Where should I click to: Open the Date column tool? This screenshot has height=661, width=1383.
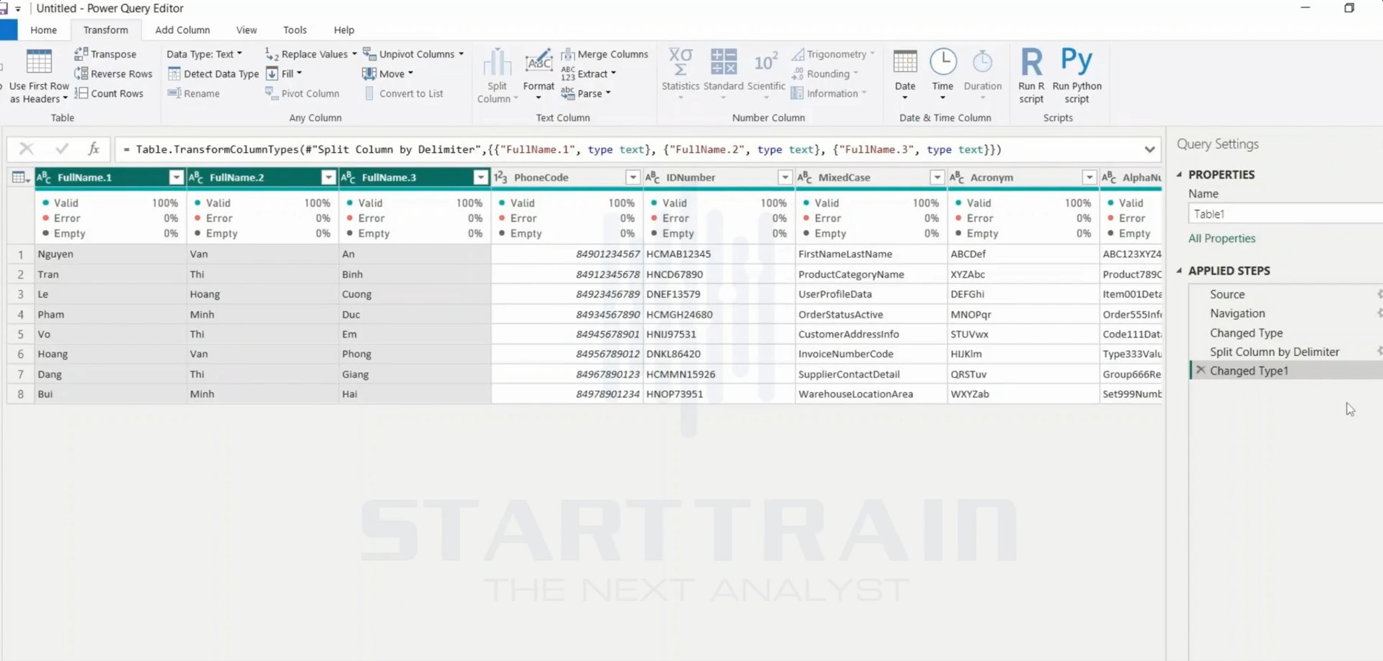905,74
